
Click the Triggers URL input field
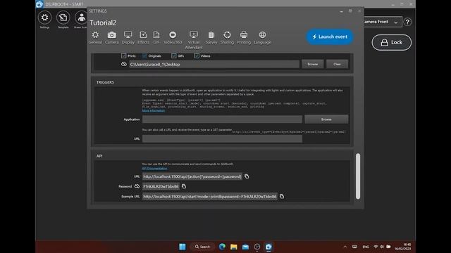222,139
